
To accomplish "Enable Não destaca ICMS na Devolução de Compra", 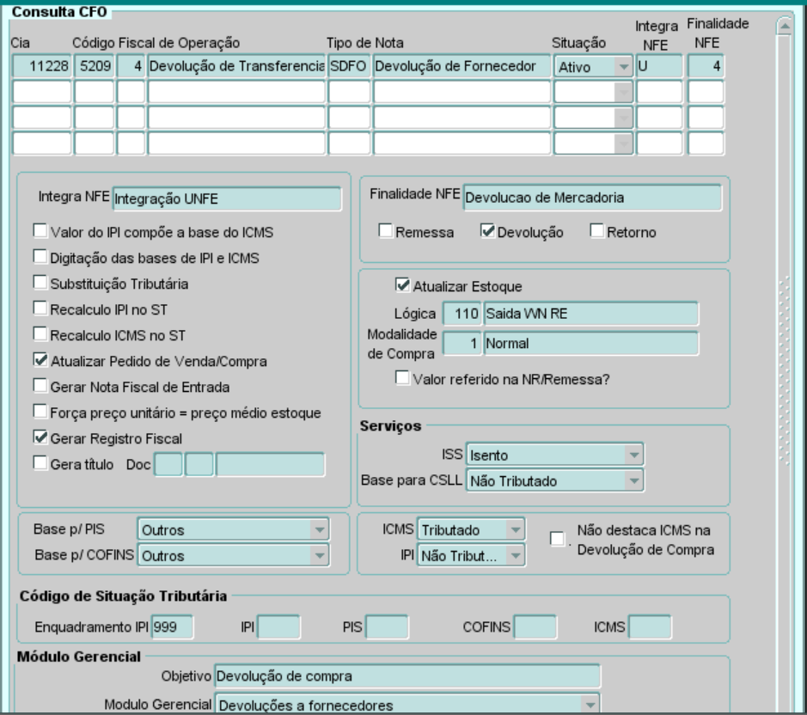I will click(558, 539).
